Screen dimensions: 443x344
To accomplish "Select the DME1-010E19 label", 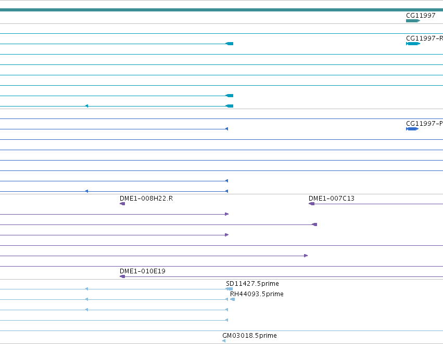I will pos(143,271).
